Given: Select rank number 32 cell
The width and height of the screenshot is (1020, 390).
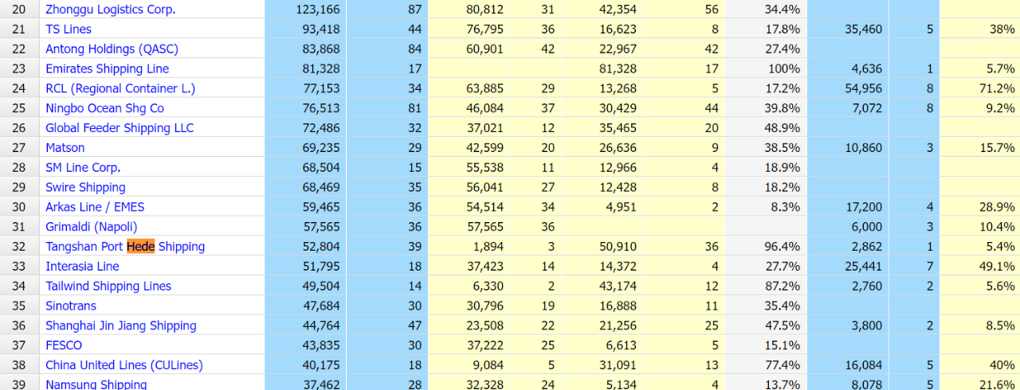Looking at the screenshot, I should tap(19, 247).
